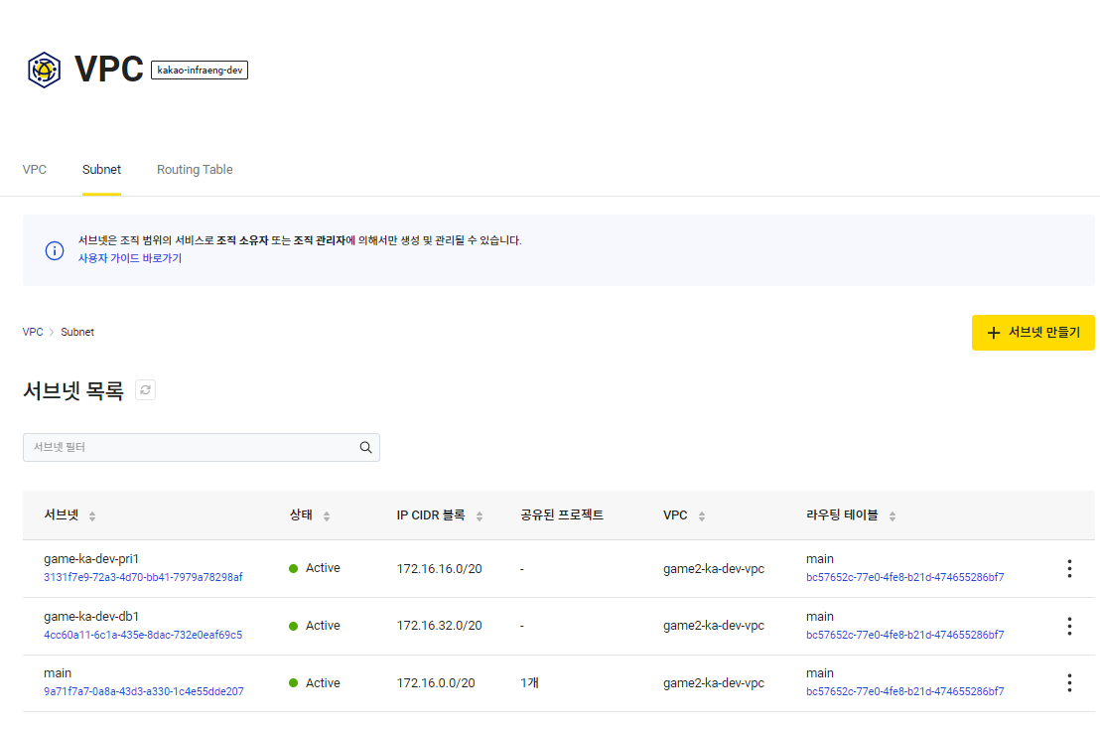Click the info icon in the notice banner
The width and height of the screenshot is (1100, 732).
pyautogui.click(x=55, y=250)
